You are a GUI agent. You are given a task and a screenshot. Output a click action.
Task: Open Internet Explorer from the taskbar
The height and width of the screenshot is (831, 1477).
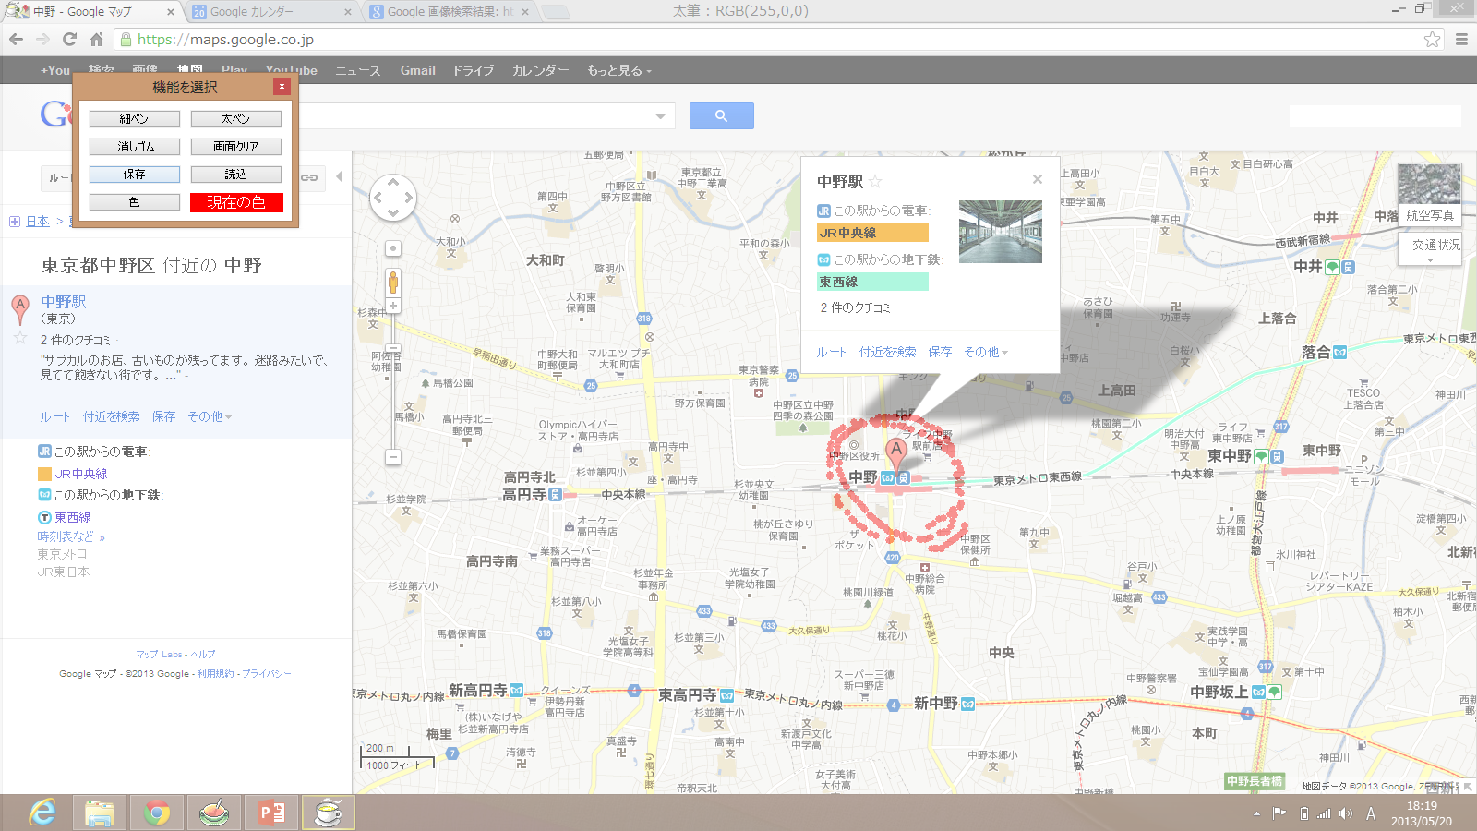pos(42,813)
